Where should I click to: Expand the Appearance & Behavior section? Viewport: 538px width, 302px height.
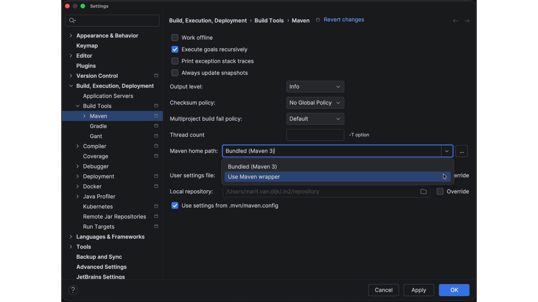click(71, 36)
